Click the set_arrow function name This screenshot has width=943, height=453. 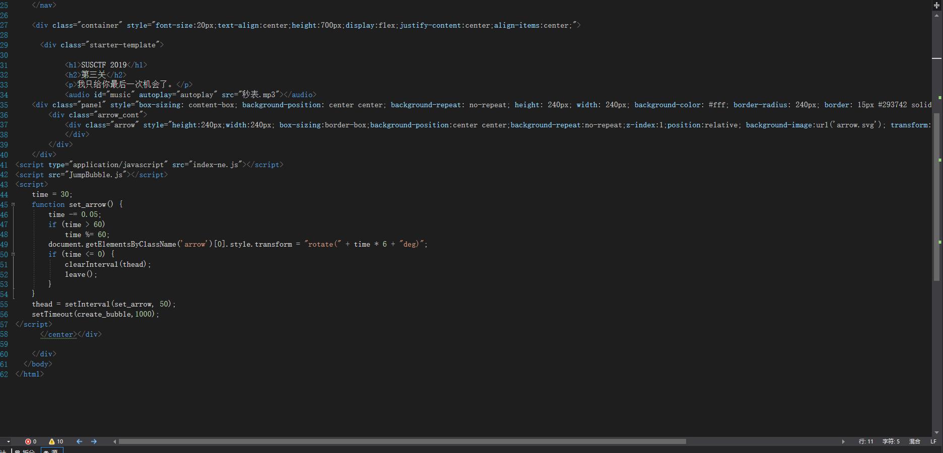88,204
